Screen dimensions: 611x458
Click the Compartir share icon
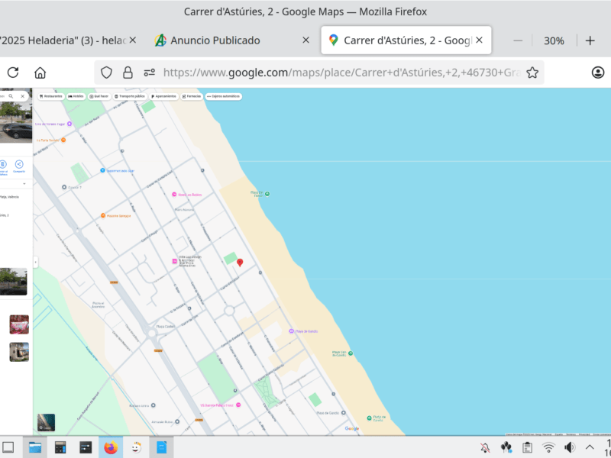[18, 164]
